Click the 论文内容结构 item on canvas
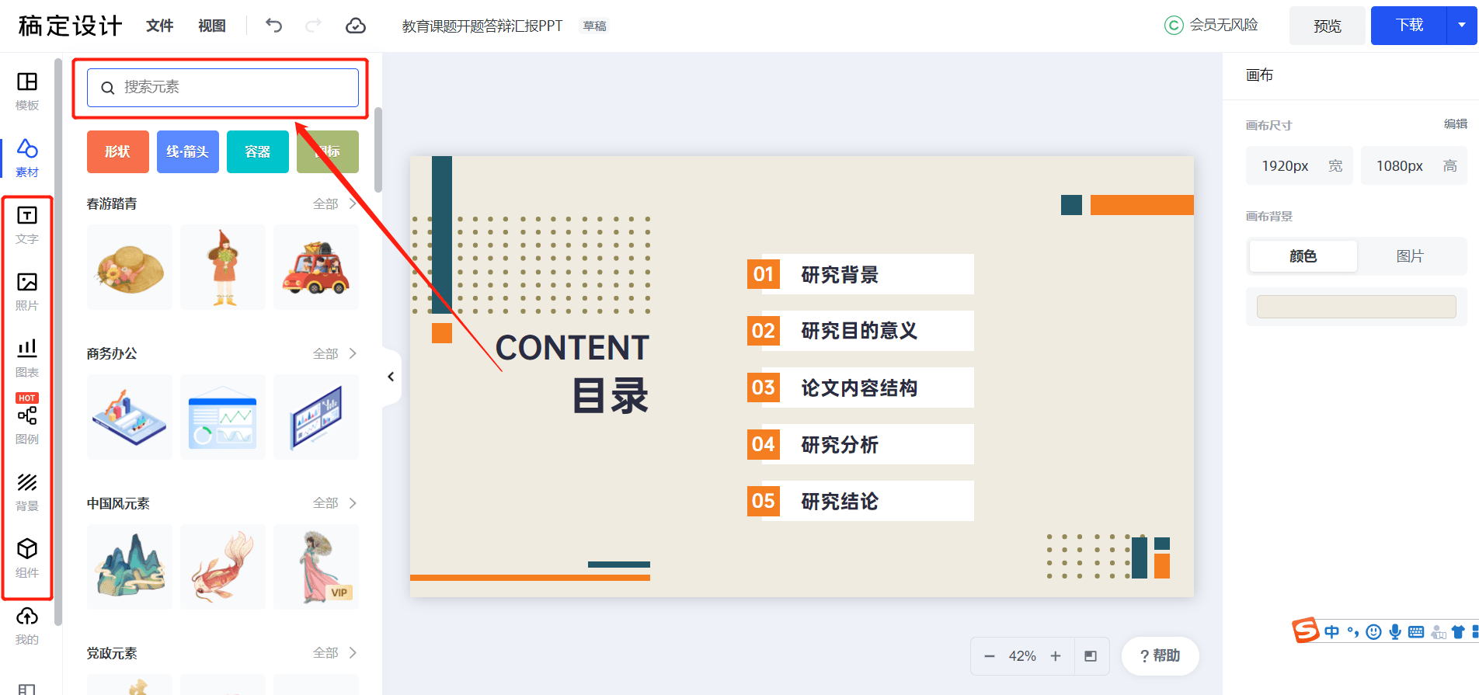The height and width of the screenshot is (695, 1479). click(x=859, y=387)
